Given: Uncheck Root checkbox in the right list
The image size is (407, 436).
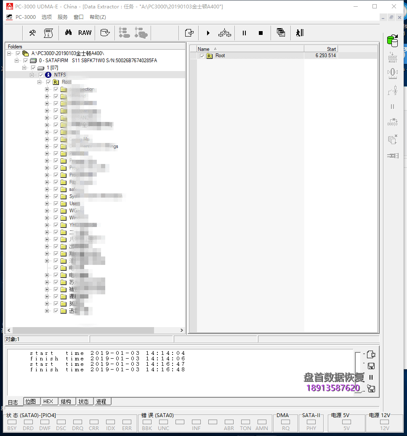Looking at the screenshot, I should click(202, 56).
